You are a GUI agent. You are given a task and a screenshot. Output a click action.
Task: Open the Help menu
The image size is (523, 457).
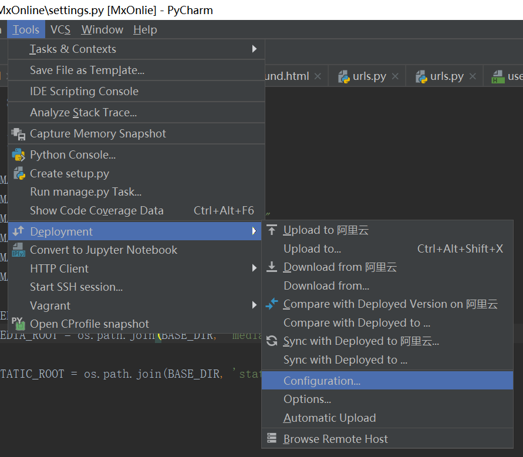pos(145,30)
